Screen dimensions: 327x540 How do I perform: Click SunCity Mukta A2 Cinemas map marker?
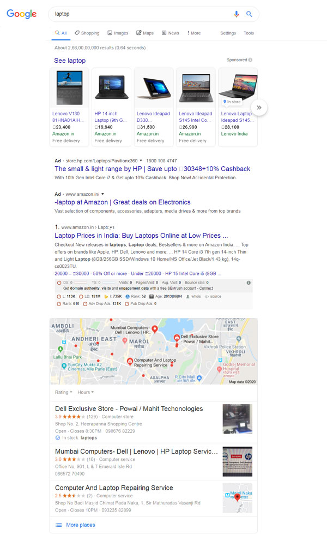64,366
